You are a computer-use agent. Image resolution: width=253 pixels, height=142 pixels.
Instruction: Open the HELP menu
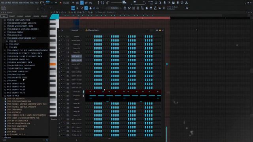pos(37,3)
